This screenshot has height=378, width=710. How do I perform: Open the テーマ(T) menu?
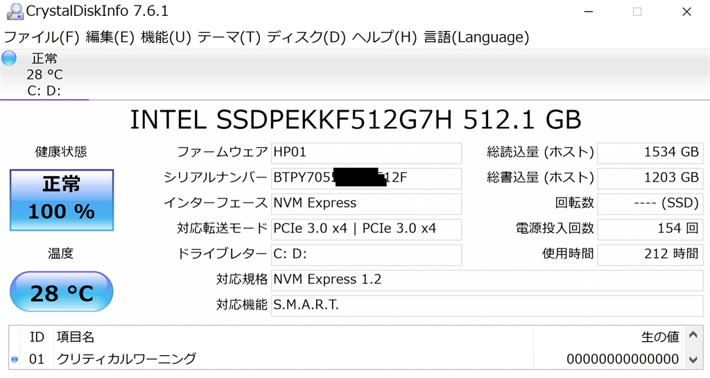click(x=229, y=37)
